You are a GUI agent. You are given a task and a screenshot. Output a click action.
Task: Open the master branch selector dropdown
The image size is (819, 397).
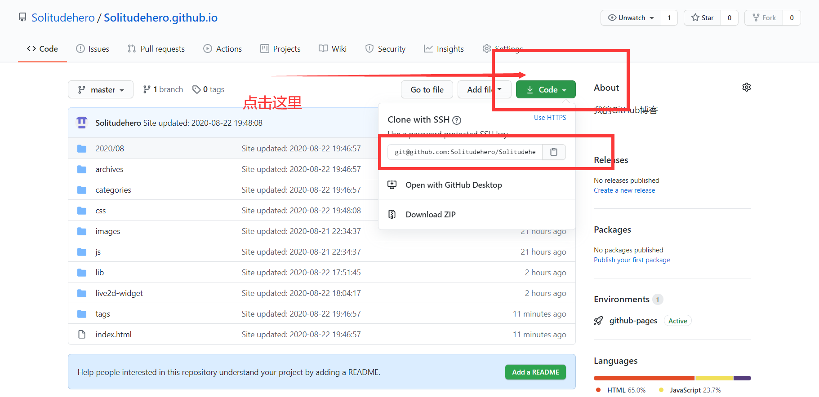101,89
